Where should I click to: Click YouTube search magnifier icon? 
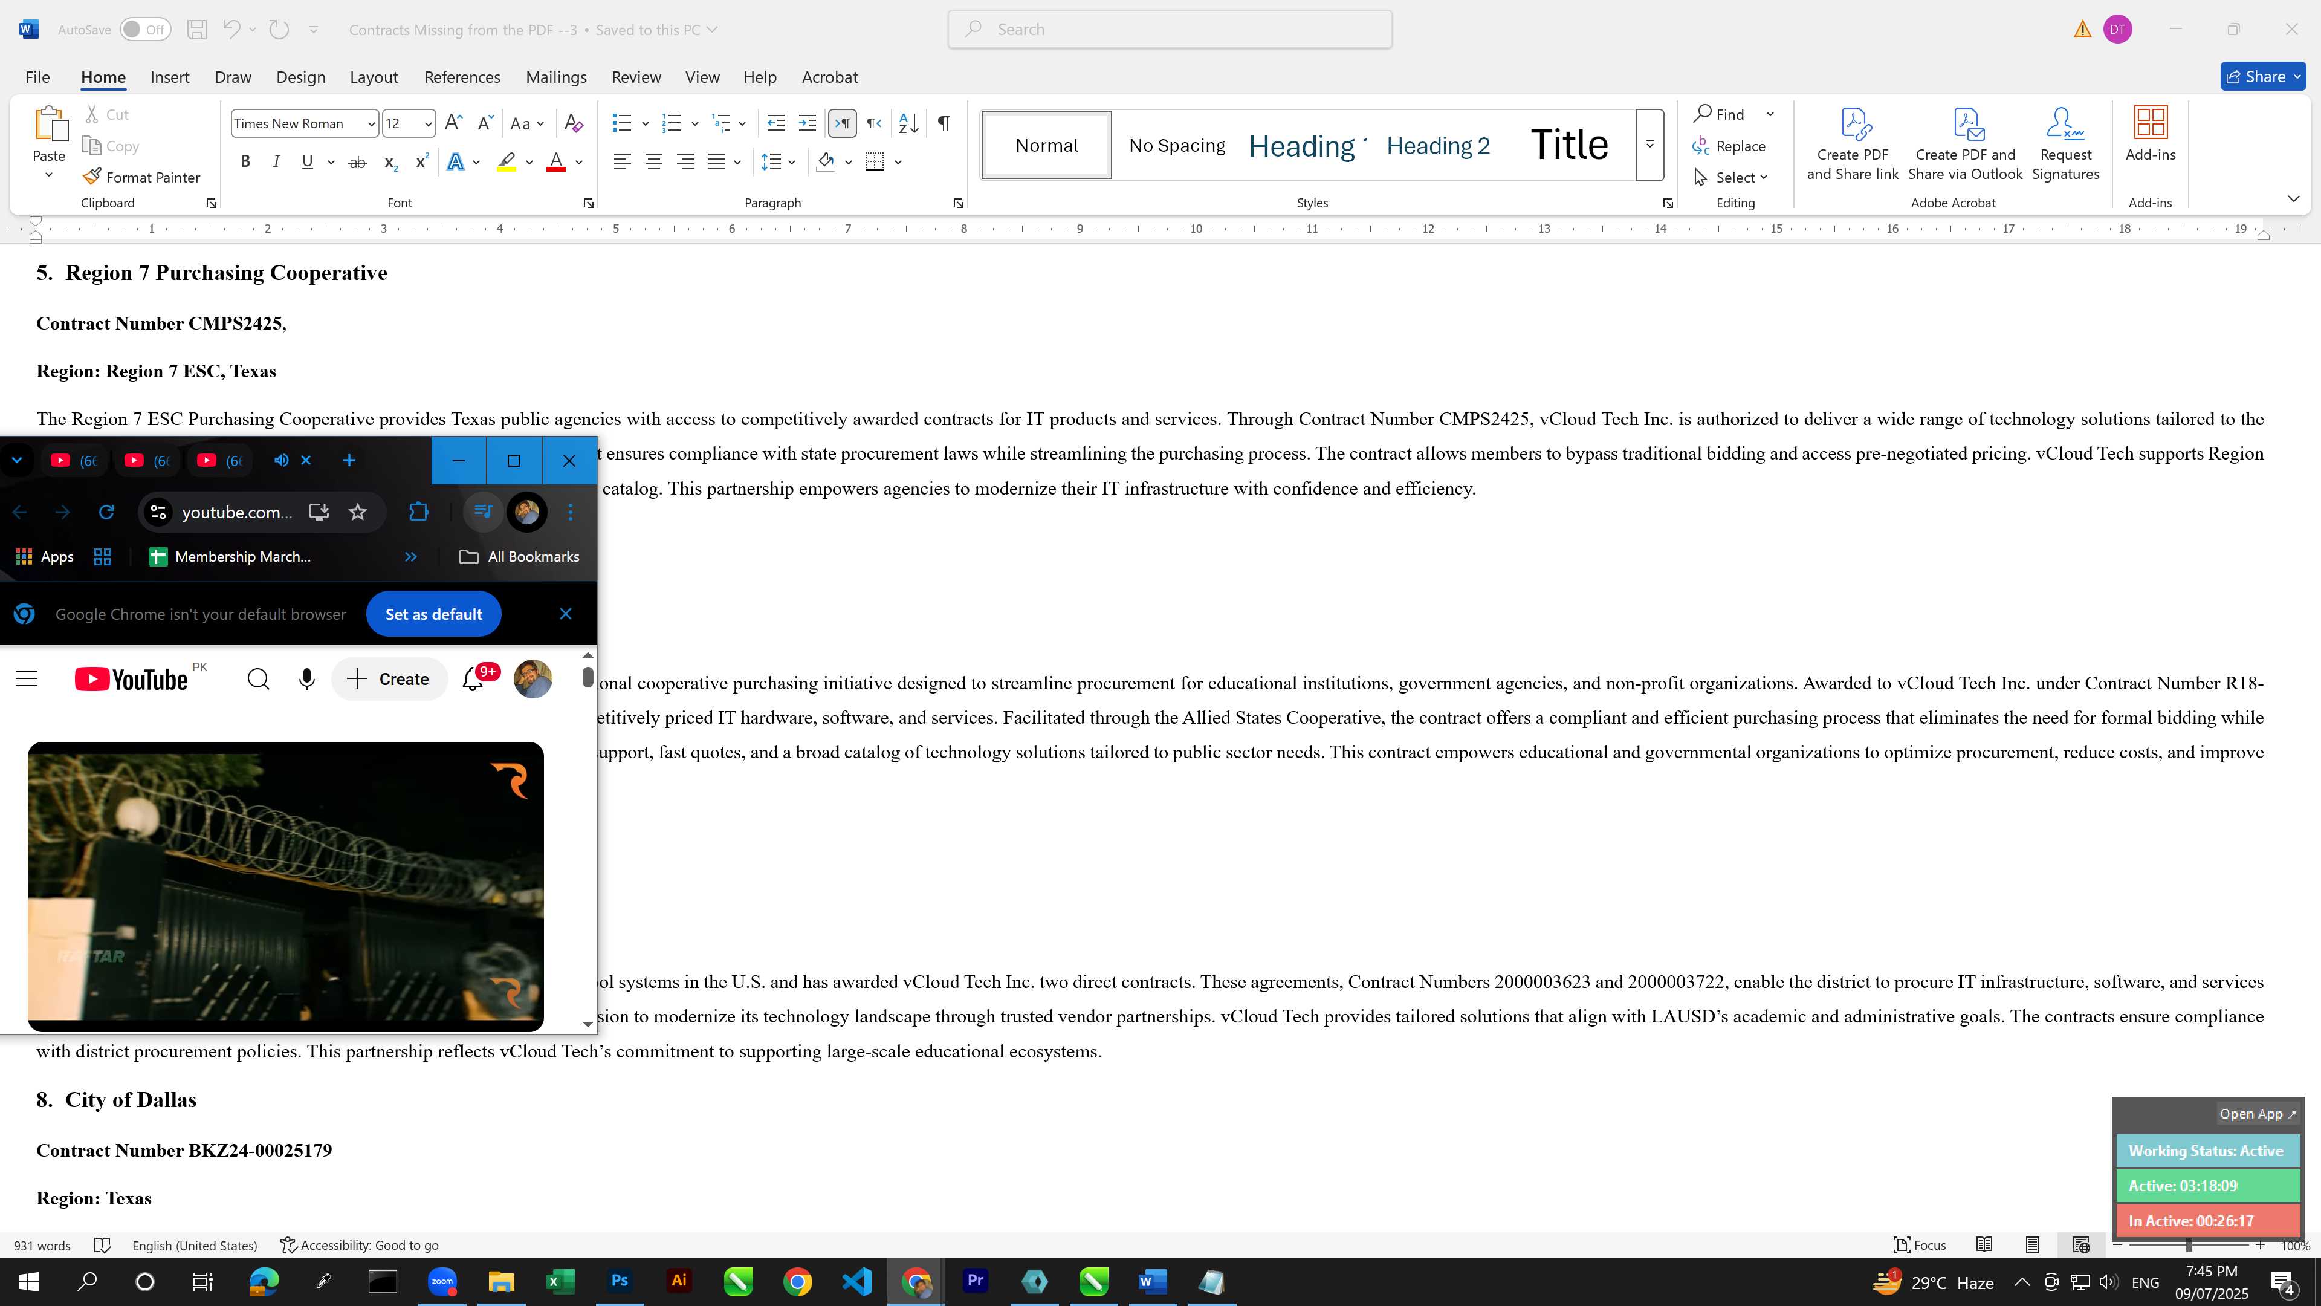click(x=259, y=680)
